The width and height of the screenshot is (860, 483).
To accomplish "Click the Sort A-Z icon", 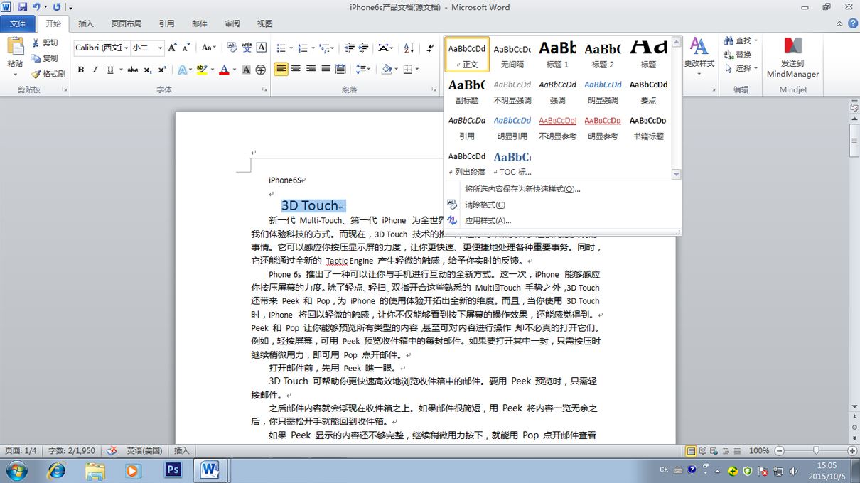I will [x=409, y=48].
